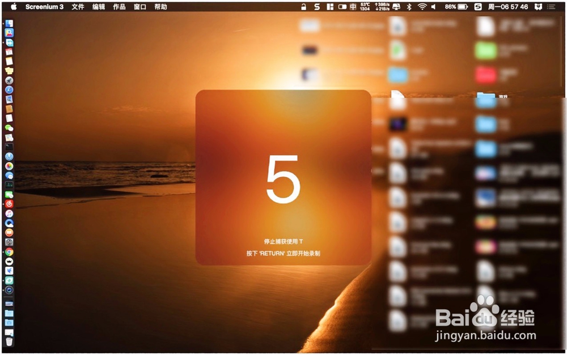Open iBooks orange icon in the Dock
This screenshot has height=355, width=567.
[9, 232]
